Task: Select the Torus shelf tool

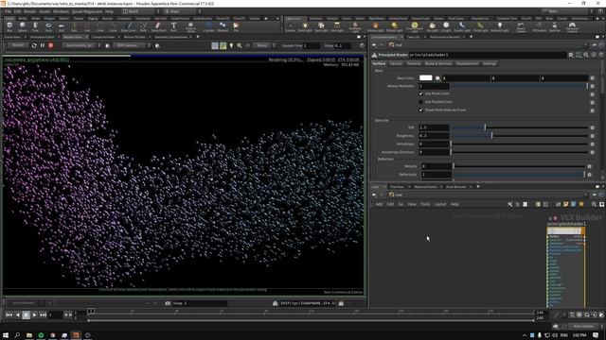Action: 48,26
